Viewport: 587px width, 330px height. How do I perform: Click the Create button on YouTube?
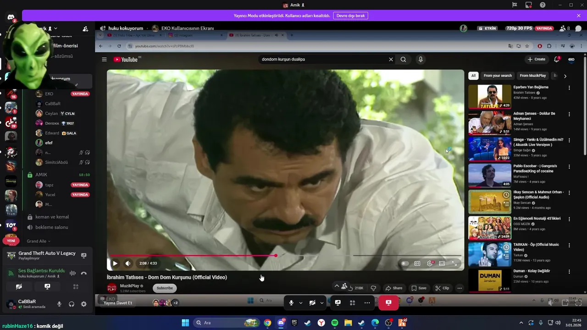537,60
